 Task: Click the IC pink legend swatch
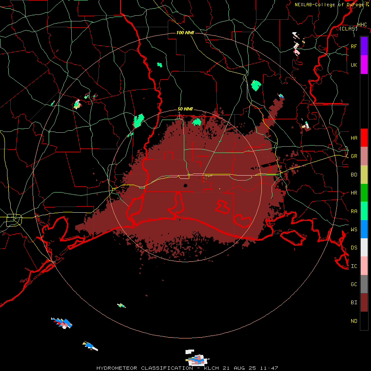click(364, 266)
